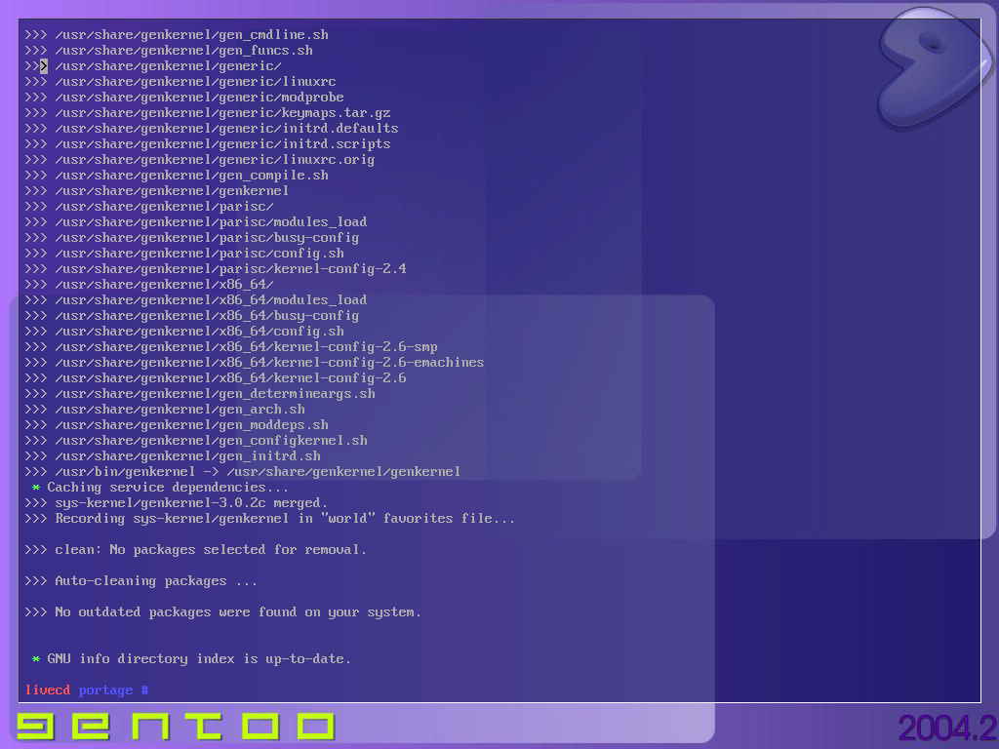999x749 pixels.
Task: Select the generic/keymaps.tar.gz line
Action: click(x=208, y=113)
